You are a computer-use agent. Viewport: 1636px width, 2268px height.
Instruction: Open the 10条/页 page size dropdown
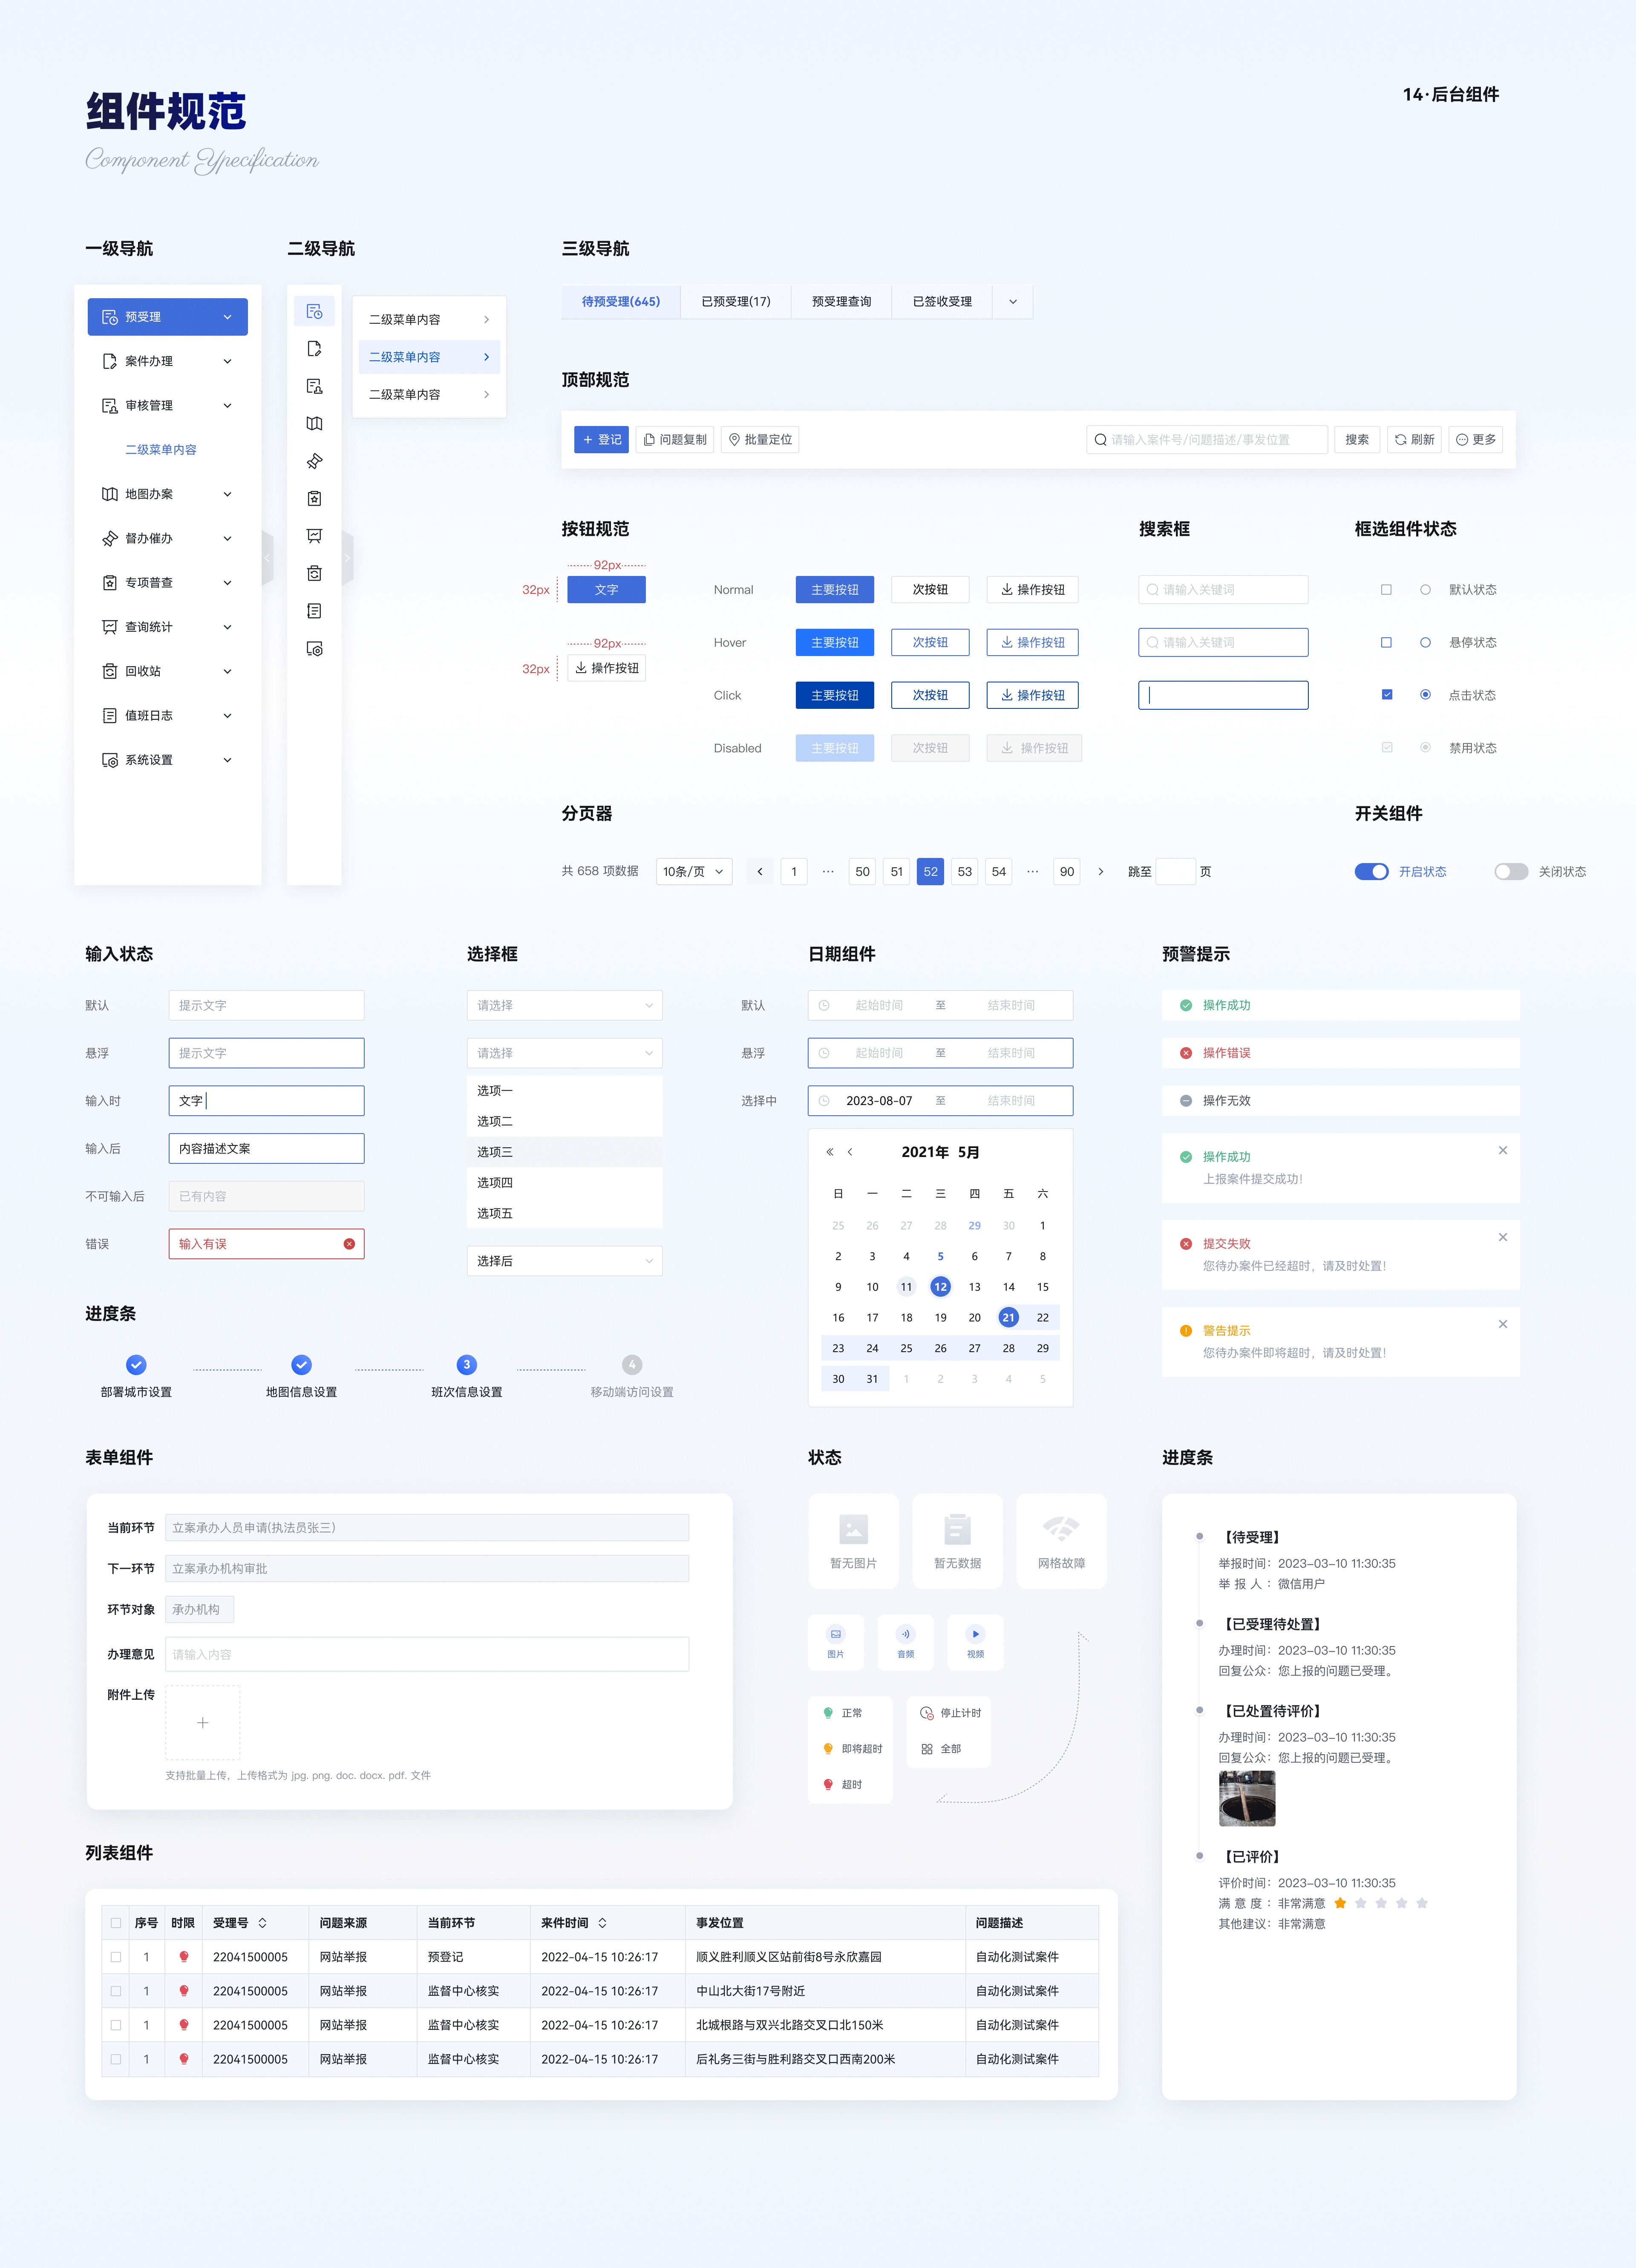693,871
